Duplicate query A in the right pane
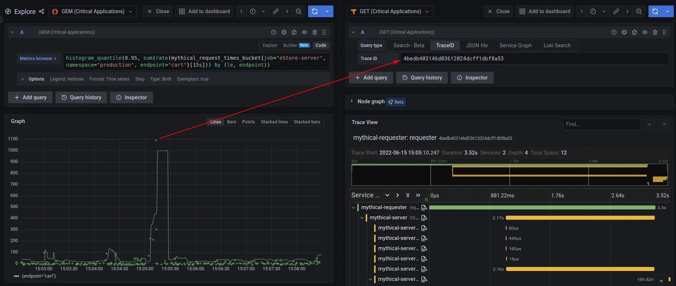The height and width of the screenshot is (286, 676). (635, 32)
